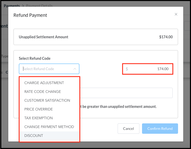Screen dimensions: 191x149
Task: Close the Refund Payment dialog
Action: click(176, 14)
